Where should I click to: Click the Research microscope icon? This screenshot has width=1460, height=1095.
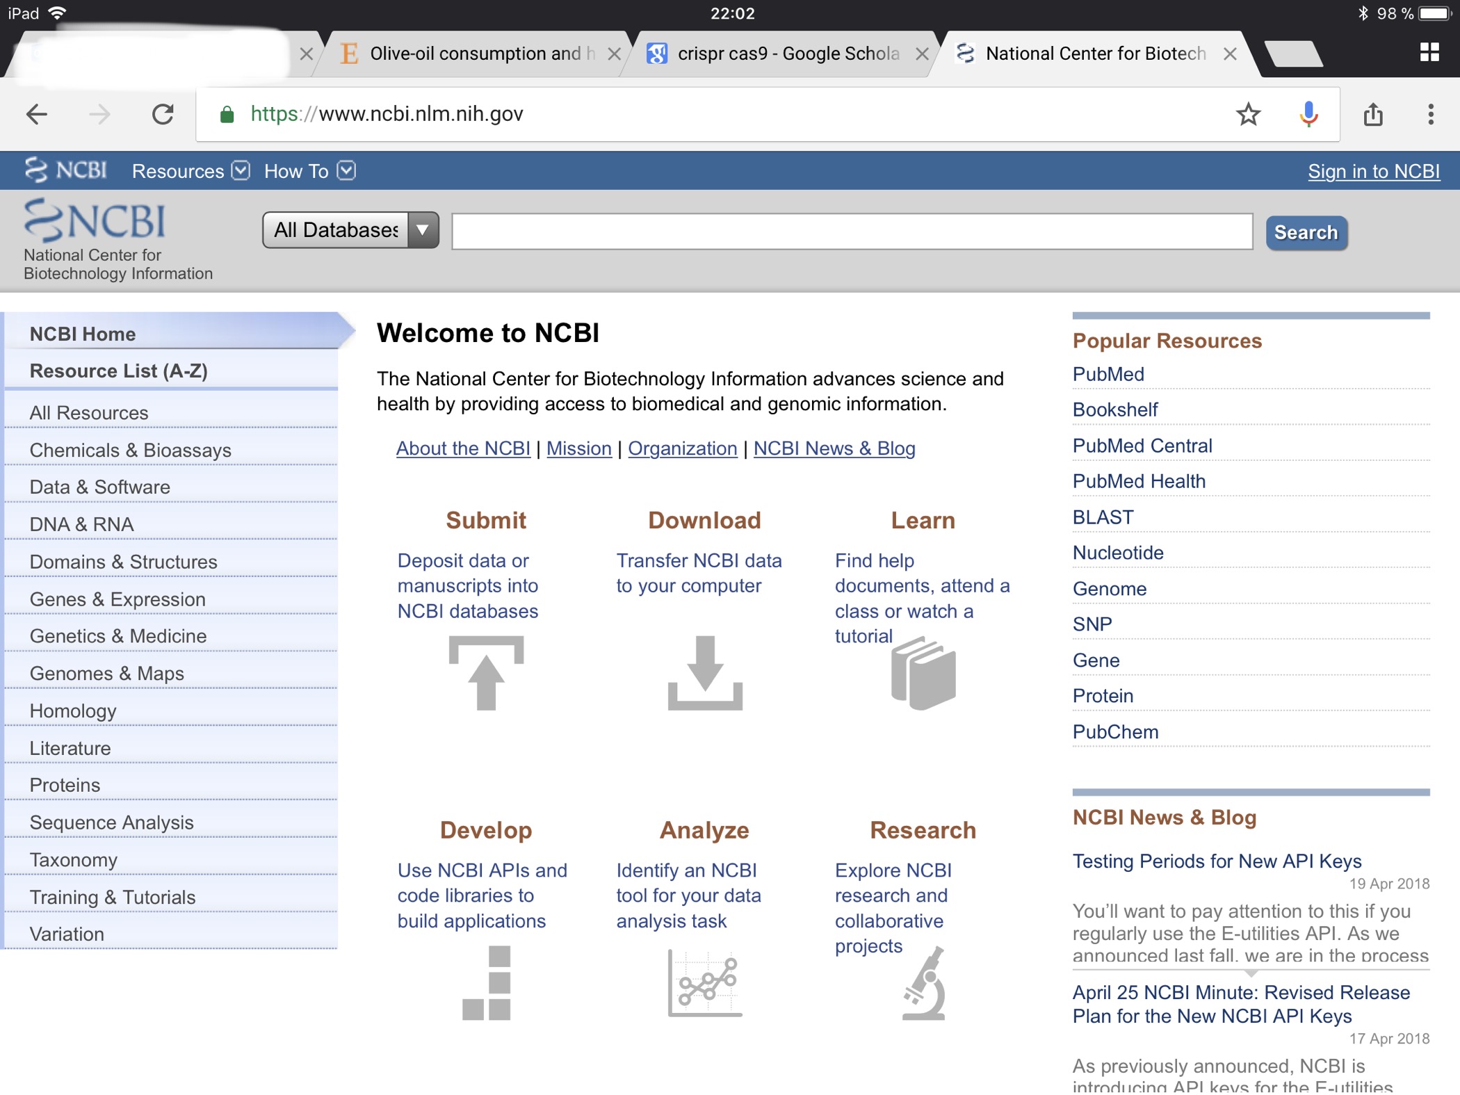click(x=925, y=982)
